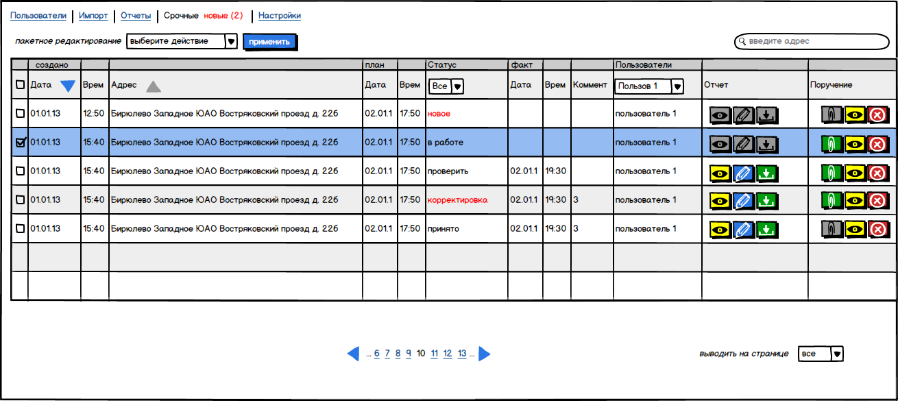Click gray paperclip icon in "новое" row
The height and width of the screenshot is (401, 898).
coord(830,115)
